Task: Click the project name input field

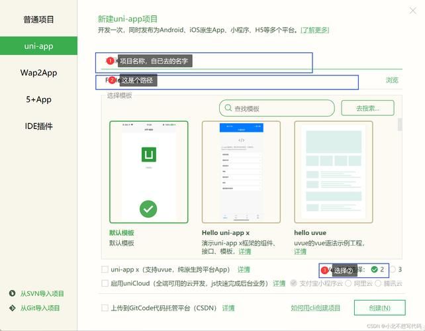Action: pyautogui.click(x=252, y=62)
